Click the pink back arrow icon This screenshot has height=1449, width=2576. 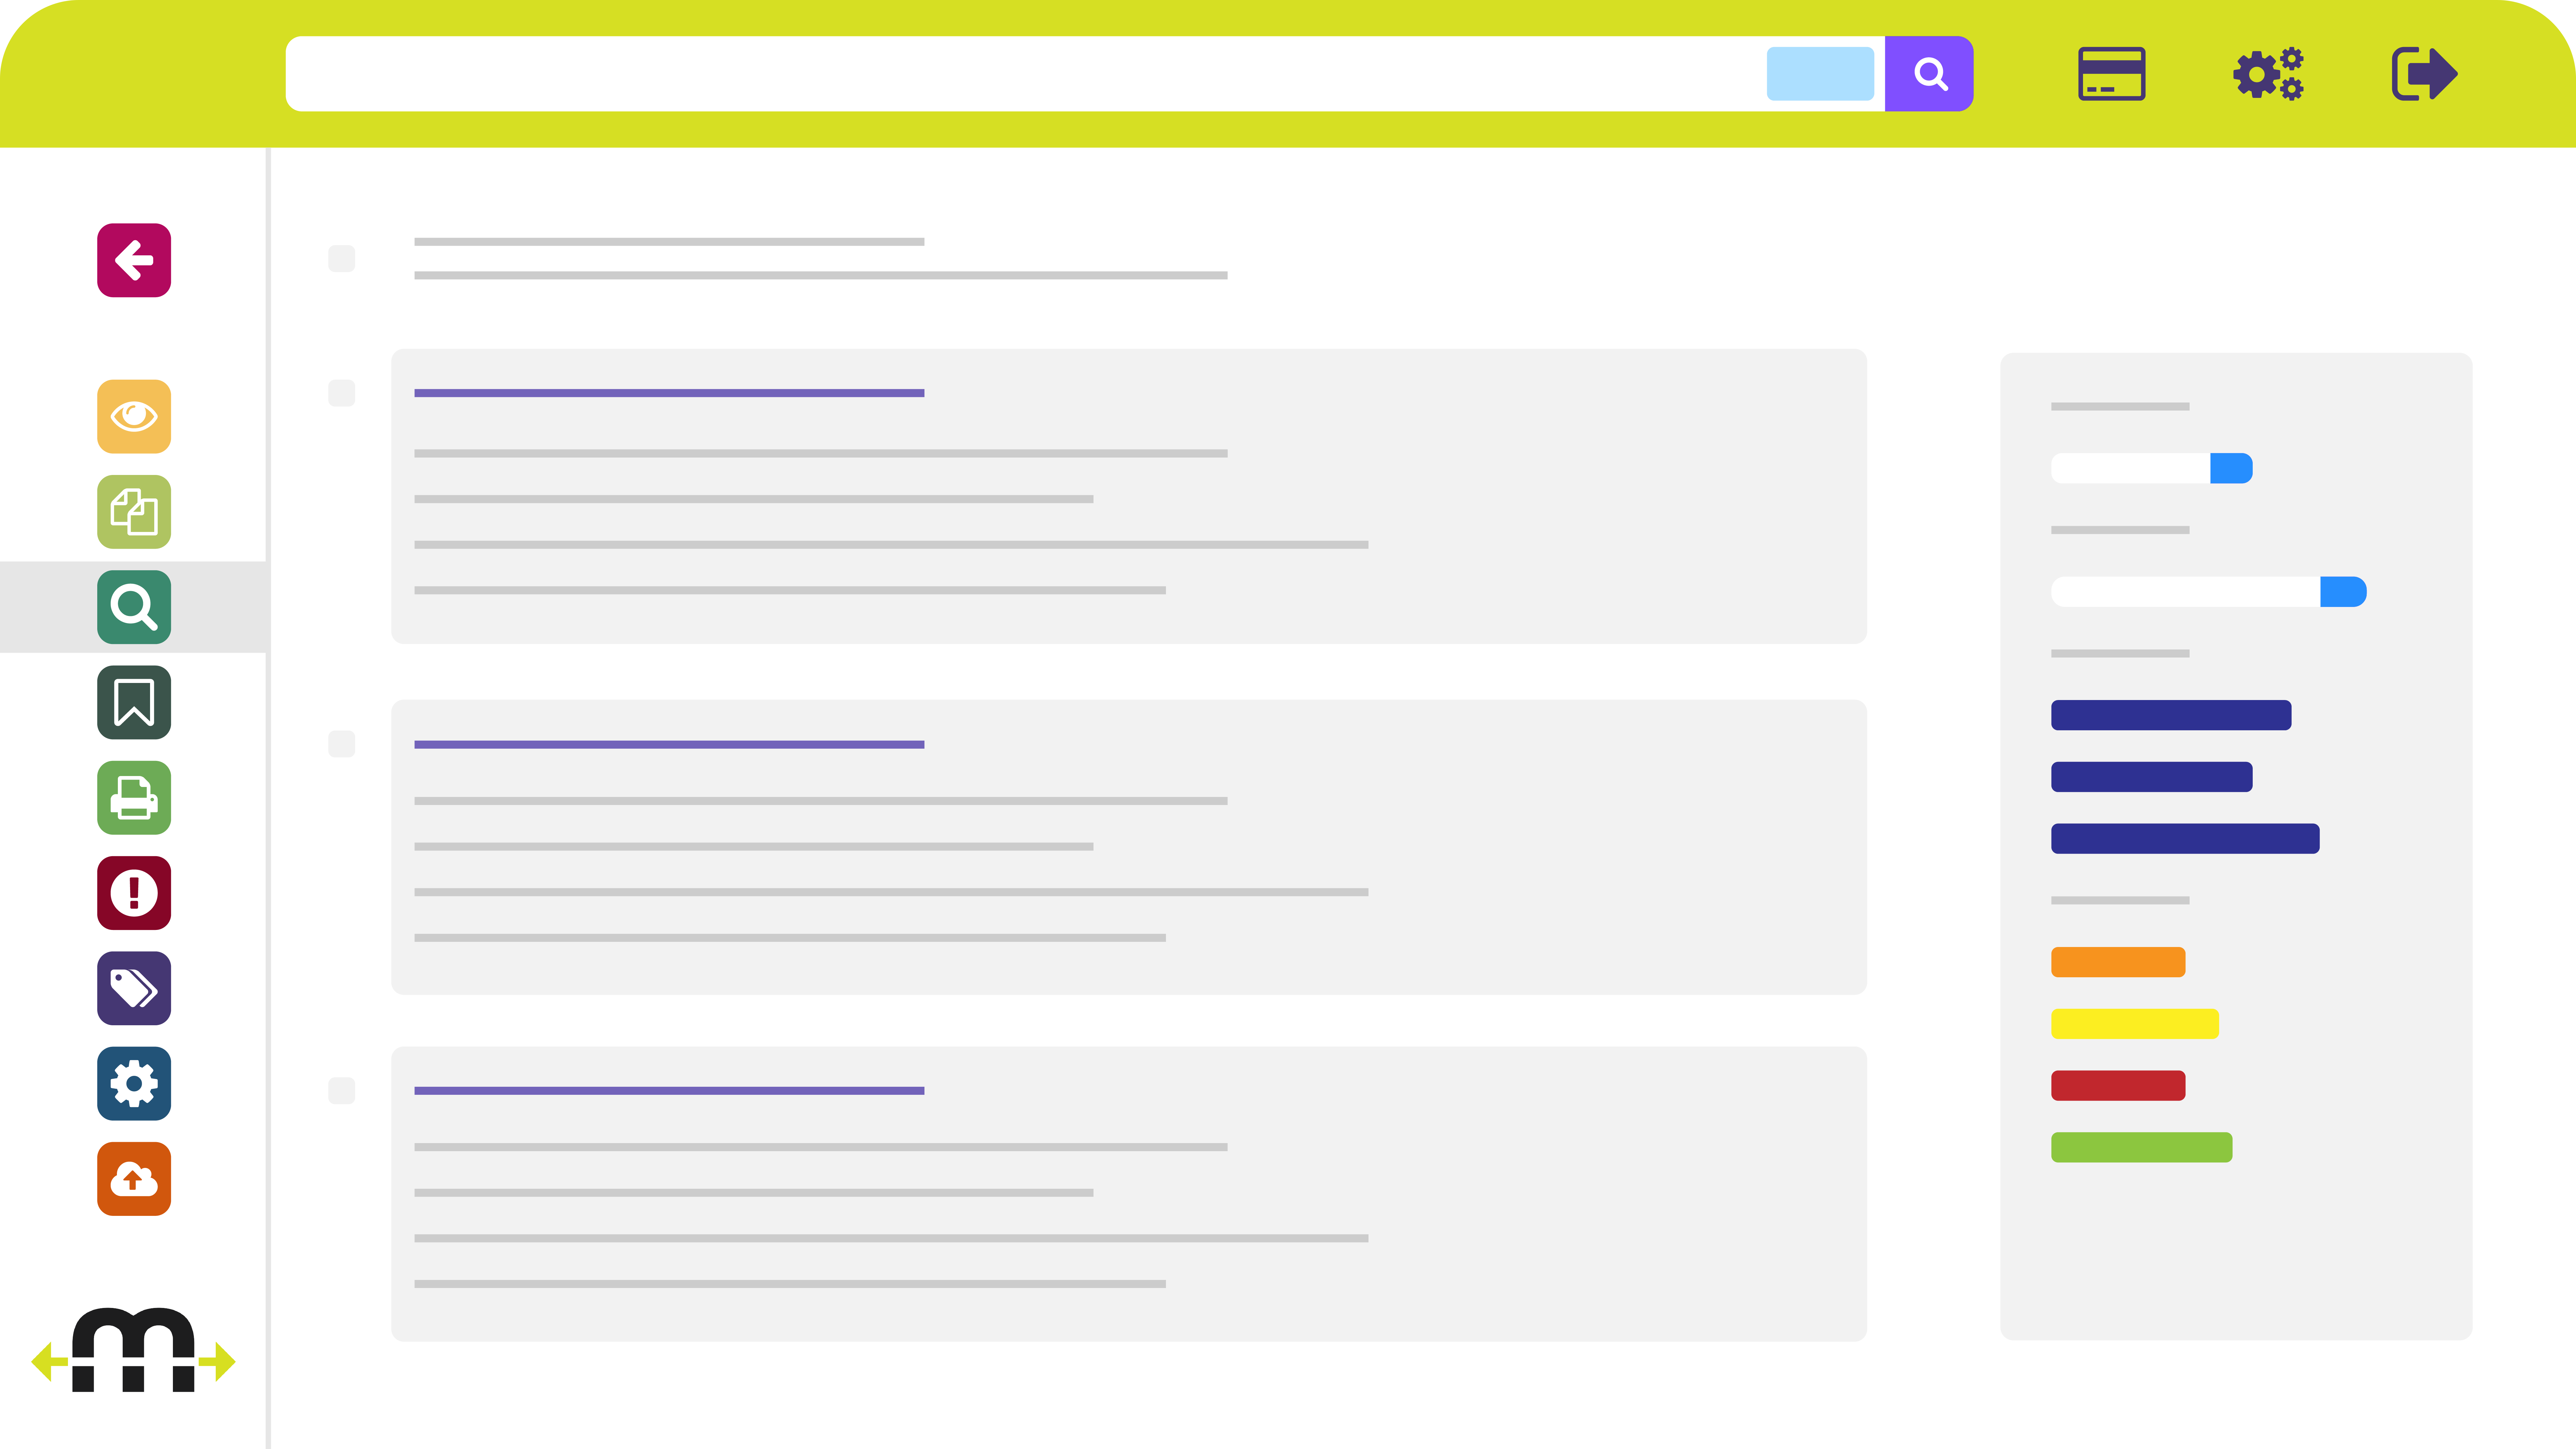click(134, 260)
